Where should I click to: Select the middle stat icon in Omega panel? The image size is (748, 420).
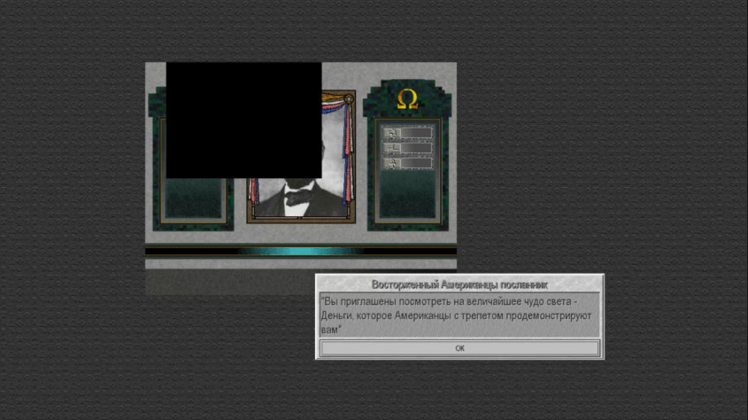[392, 148]
